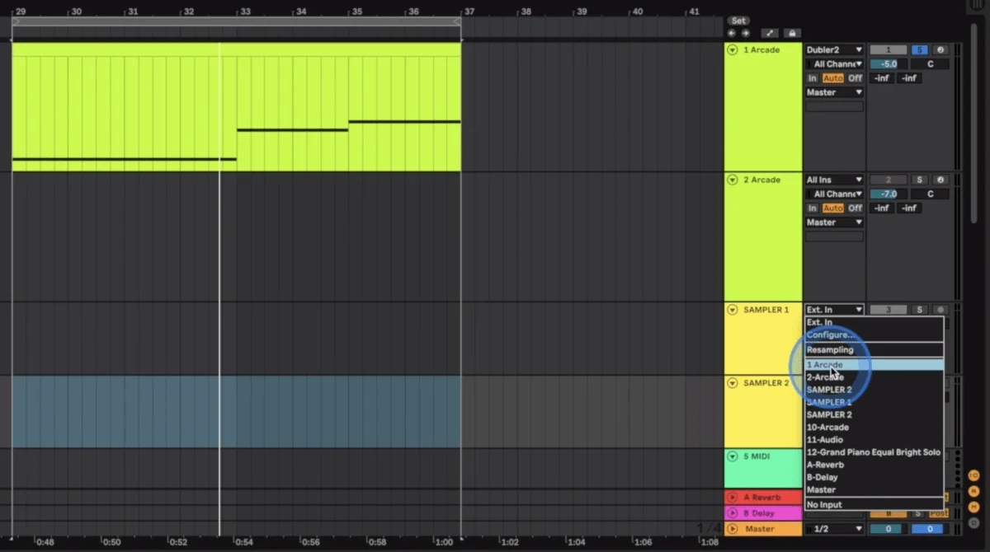990x552 pixels.
Task: Arm the 1 Arcade track for recording
Action: (x=940, y=50)
